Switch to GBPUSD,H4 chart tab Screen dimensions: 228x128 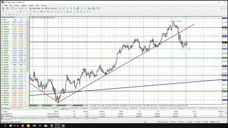(44, 108)
